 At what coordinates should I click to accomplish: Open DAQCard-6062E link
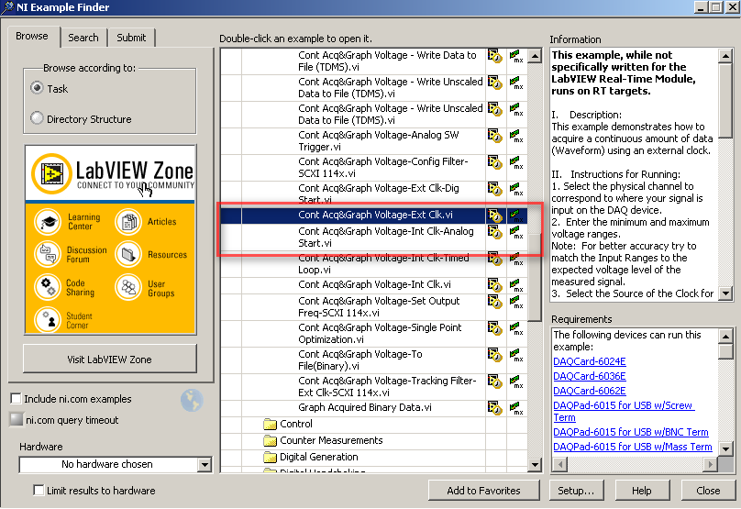tap(590, 391)
